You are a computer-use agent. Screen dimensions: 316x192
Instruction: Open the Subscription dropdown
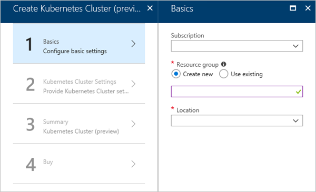[x=237, y=46]
